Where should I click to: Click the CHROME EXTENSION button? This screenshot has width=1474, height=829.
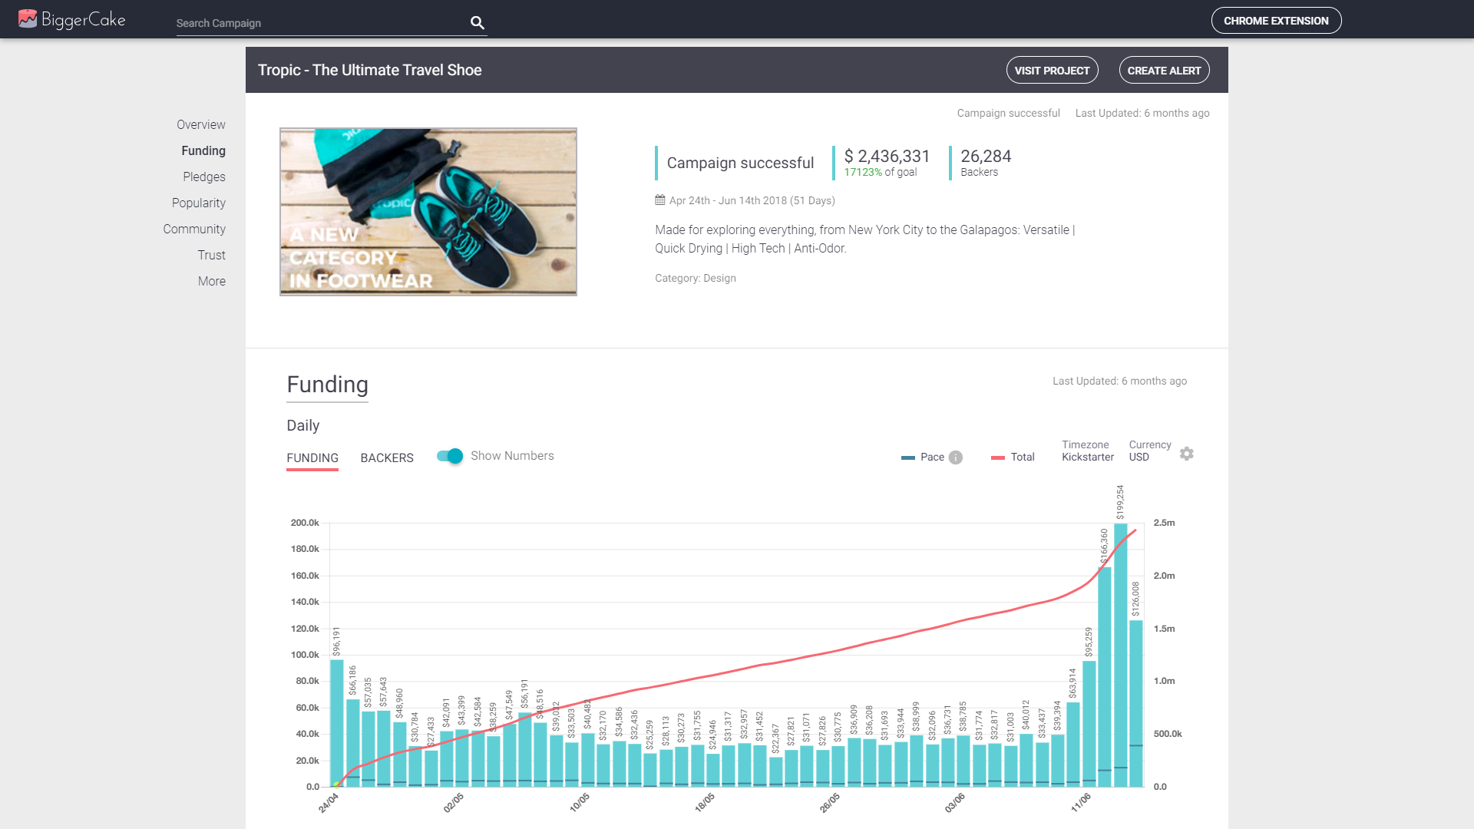(1275, 21)
